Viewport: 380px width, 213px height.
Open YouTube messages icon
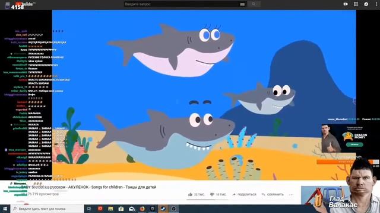366,4
